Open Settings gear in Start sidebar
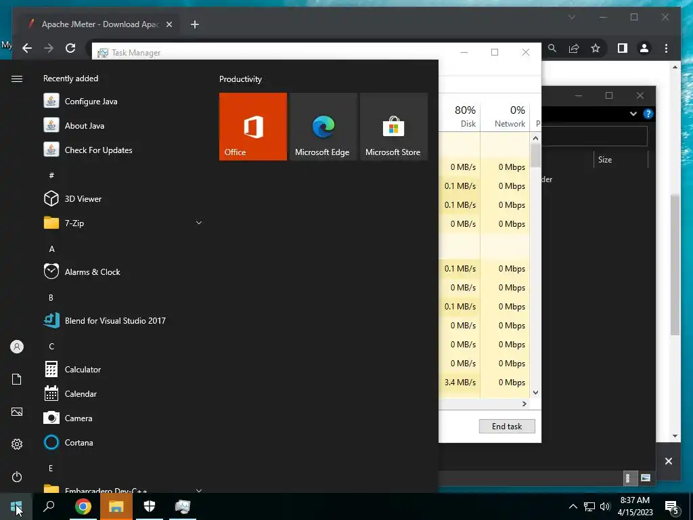This screenshot has height=520, width=693. (17, 444)
